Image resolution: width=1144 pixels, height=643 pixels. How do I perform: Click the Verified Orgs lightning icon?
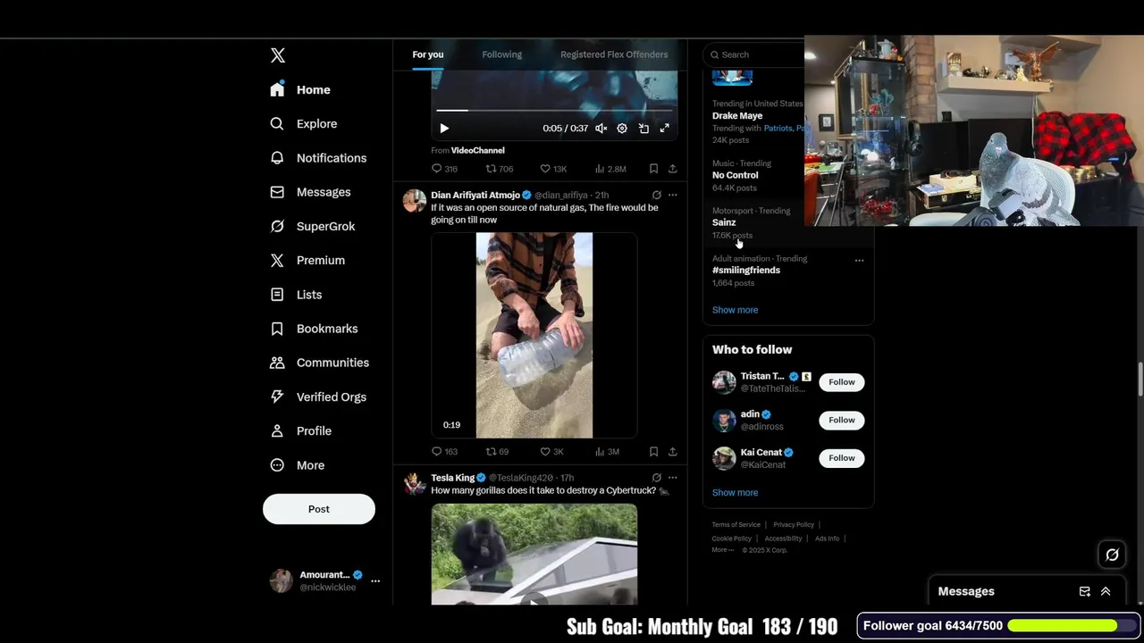[x=277, y=397]
